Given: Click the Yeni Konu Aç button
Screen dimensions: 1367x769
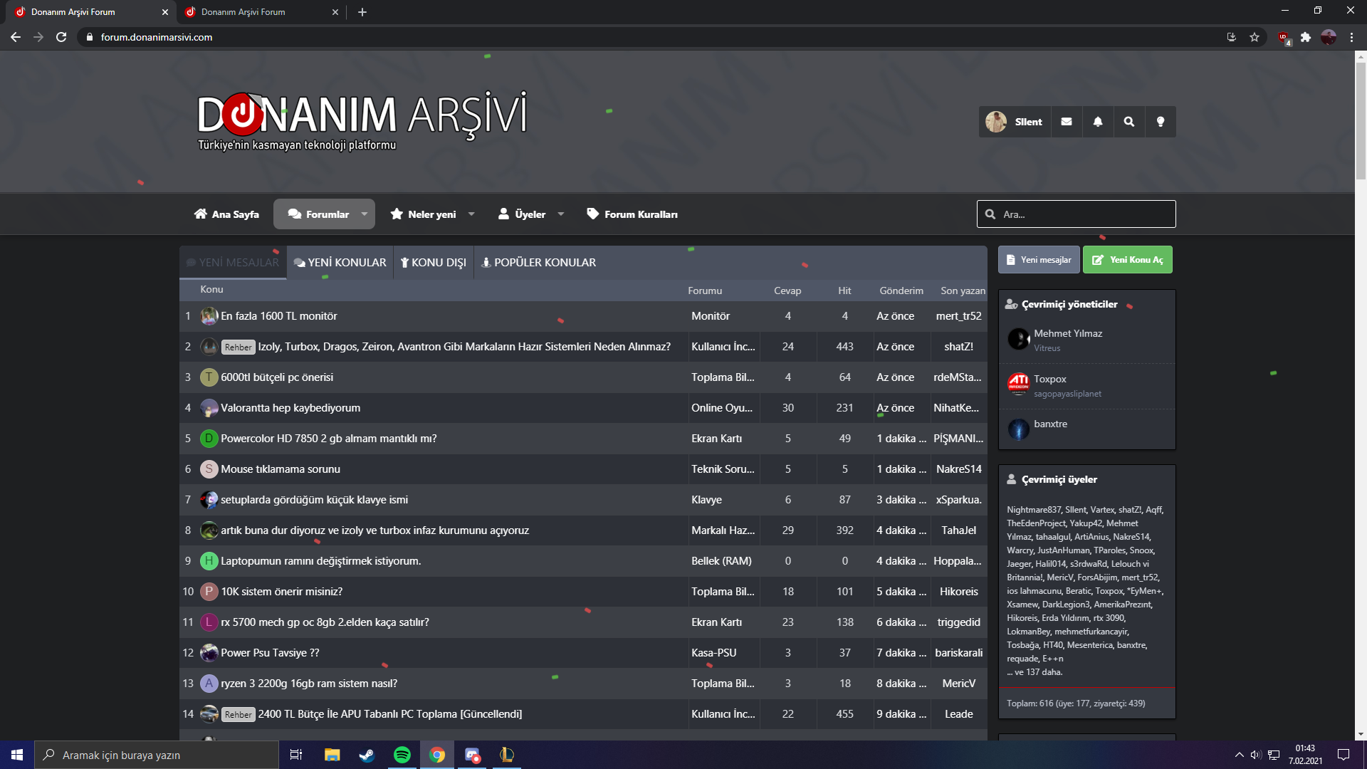Looking at the screenshot, I should pos(1127,260).
